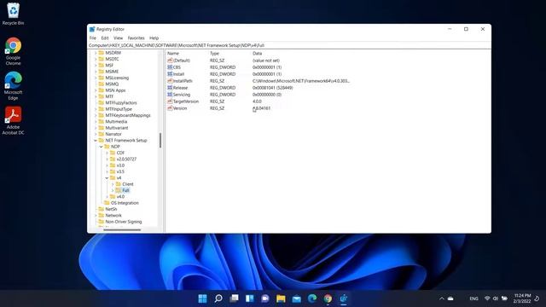Image resolution: width=546 pixels, height=307 pixels.
Task: Open the Microsoft Edge desktop shortcut
Action: [x=13, y=86]
